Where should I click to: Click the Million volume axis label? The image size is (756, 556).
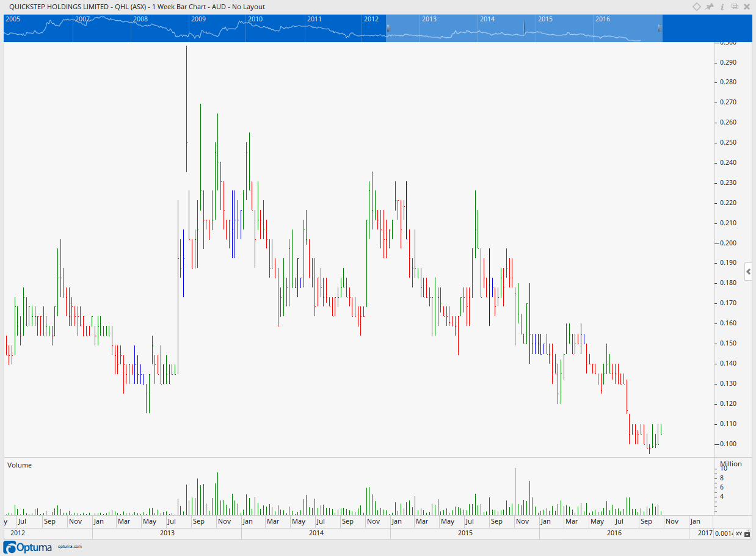coord(731,464)
